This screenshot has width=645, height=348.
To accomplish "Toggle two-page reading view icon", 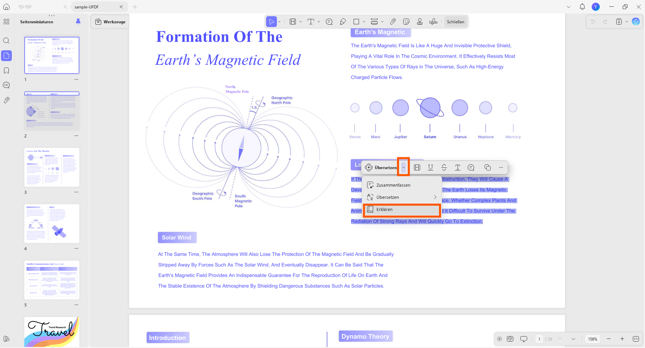I will [510, 339].
